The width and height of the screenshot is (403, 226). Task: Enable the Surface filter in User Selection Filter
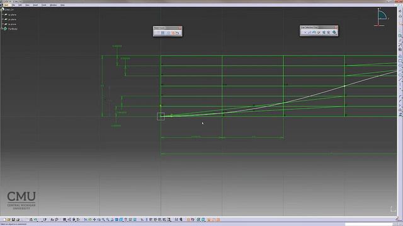[x=314, y=32]
